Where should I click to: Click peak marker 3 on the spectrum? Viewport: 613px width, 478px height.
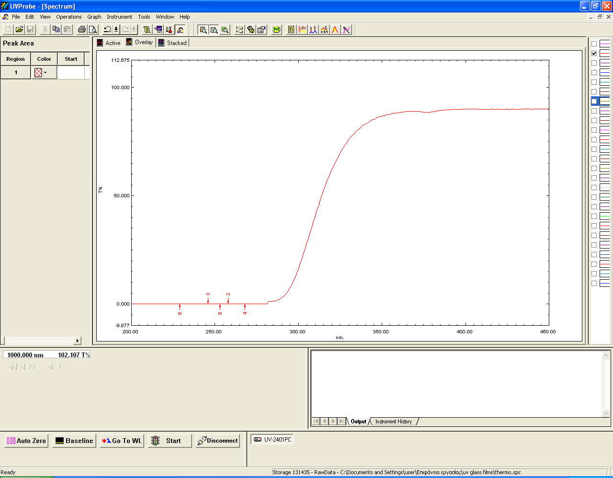coord(208,297)
